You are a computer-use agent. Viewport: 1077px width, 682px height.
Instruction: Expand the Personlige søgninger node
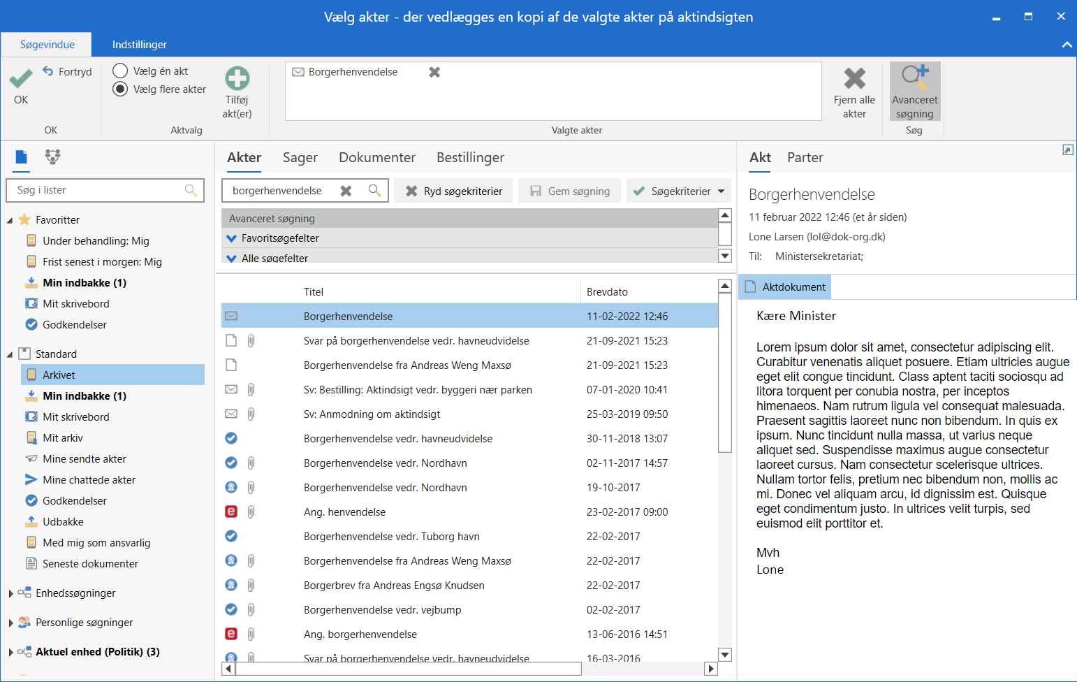(x=10, y=623)
